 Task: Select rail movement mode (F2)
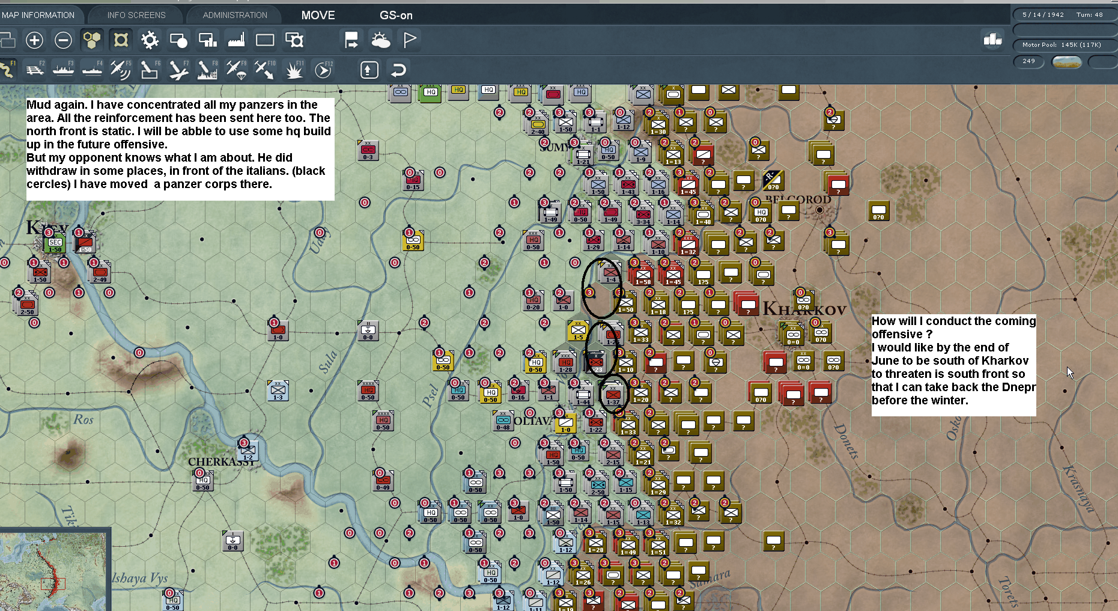(x=35, y=70)
